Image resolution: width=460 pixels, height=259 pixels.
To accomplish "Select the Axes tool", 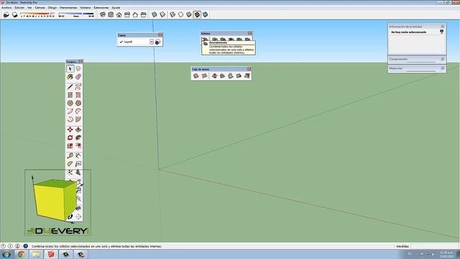I will tap(70, 172).
